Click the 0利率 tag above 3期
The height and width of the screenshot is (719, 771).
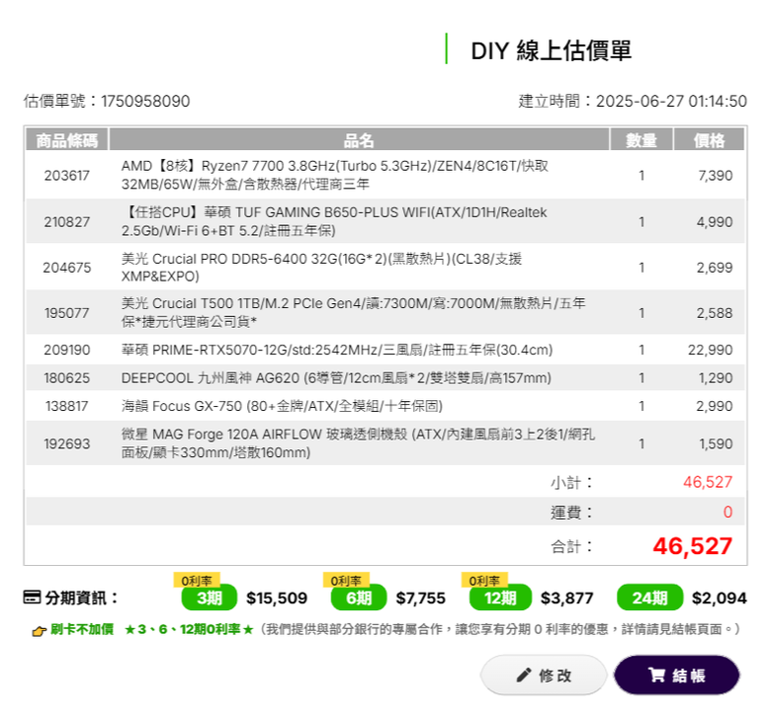197,581
